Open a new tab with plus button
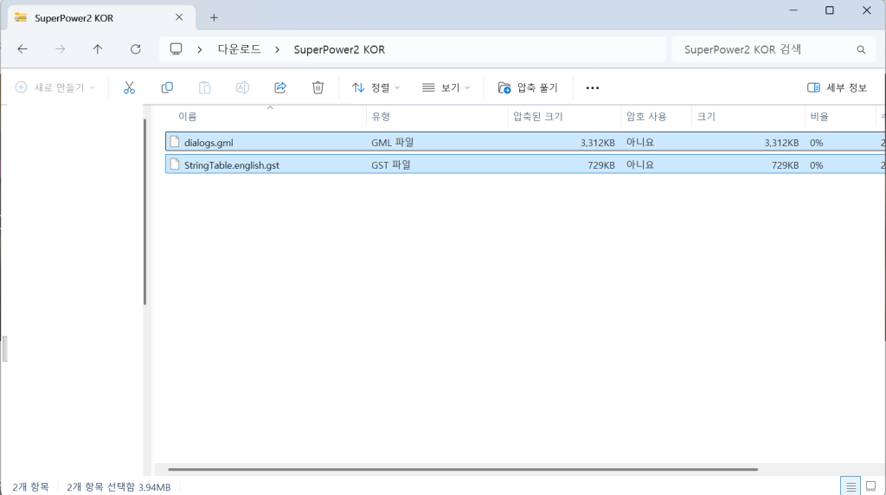This screenshot has height=495, width=886. pyautogui.click(x=214, y=17)
